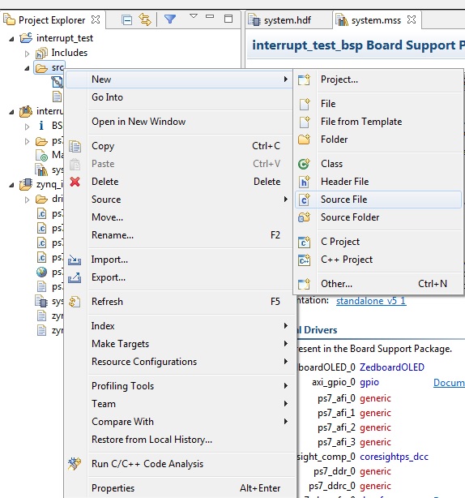465x498 pixels.
Task: Collapse the zynq hardware project node
Action: click(11, 185)
